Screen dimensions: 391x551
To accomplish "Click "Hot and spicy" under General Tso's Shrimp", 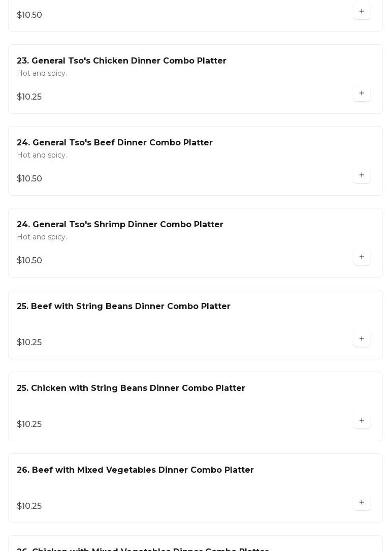I will click(x=42, y=237).
